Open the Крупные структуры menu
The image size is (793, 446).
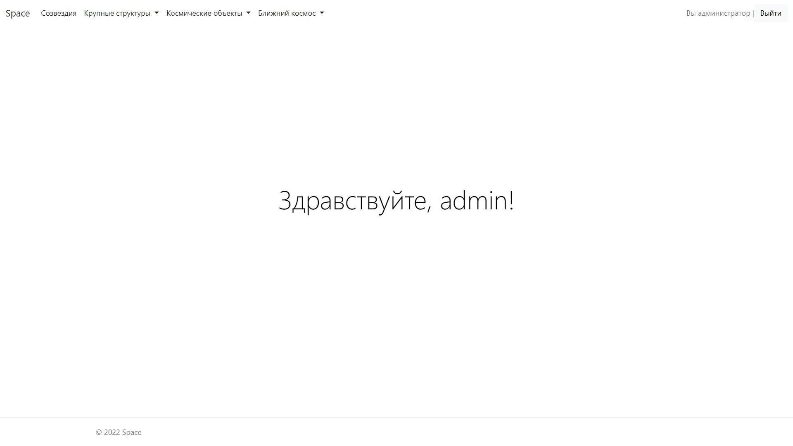[x=117, y=13]
